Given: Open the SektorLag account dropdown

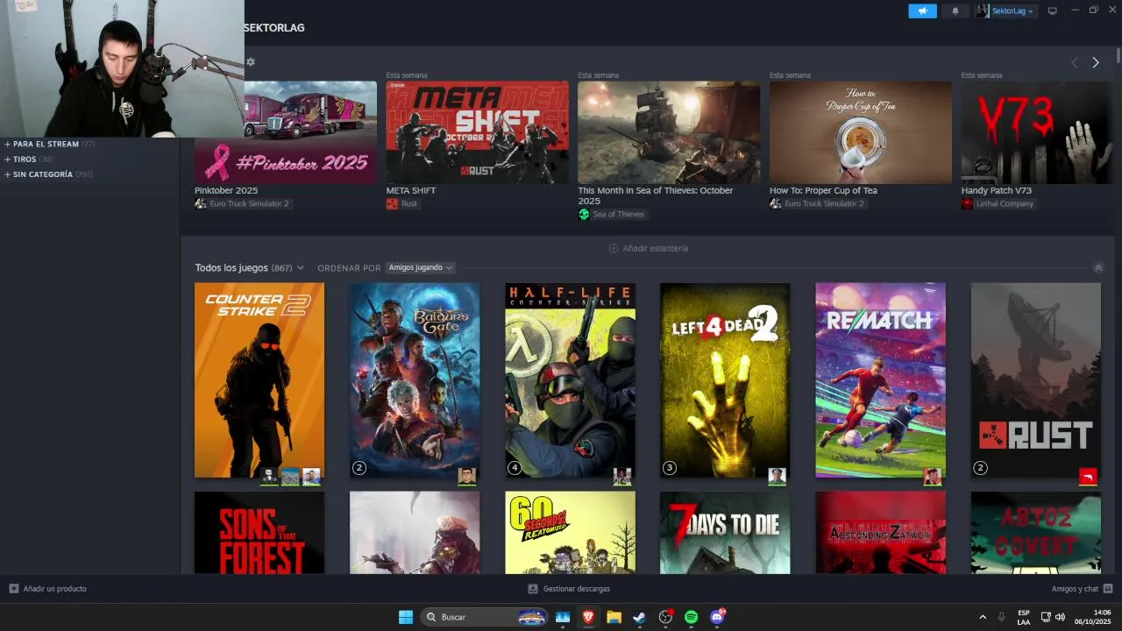Looking at the screenshot, I should [1005, 11].
